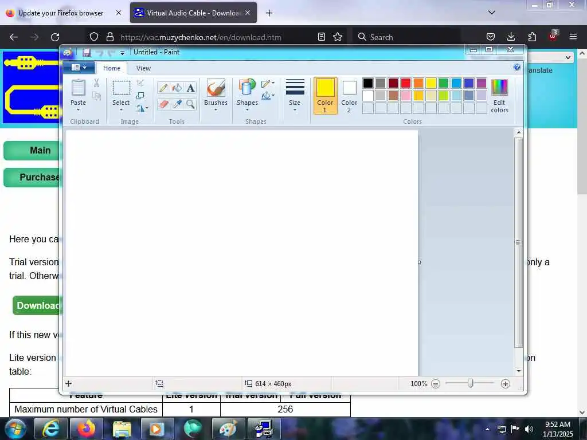Open Firefox hamburger application menu
This screenshot has width=587, height=440.
pyautogui.click(x=573, y=37)
